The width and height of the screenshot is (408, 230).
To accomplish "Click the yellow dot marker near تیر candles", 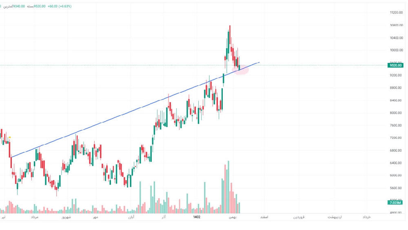I will click(10, 137).
